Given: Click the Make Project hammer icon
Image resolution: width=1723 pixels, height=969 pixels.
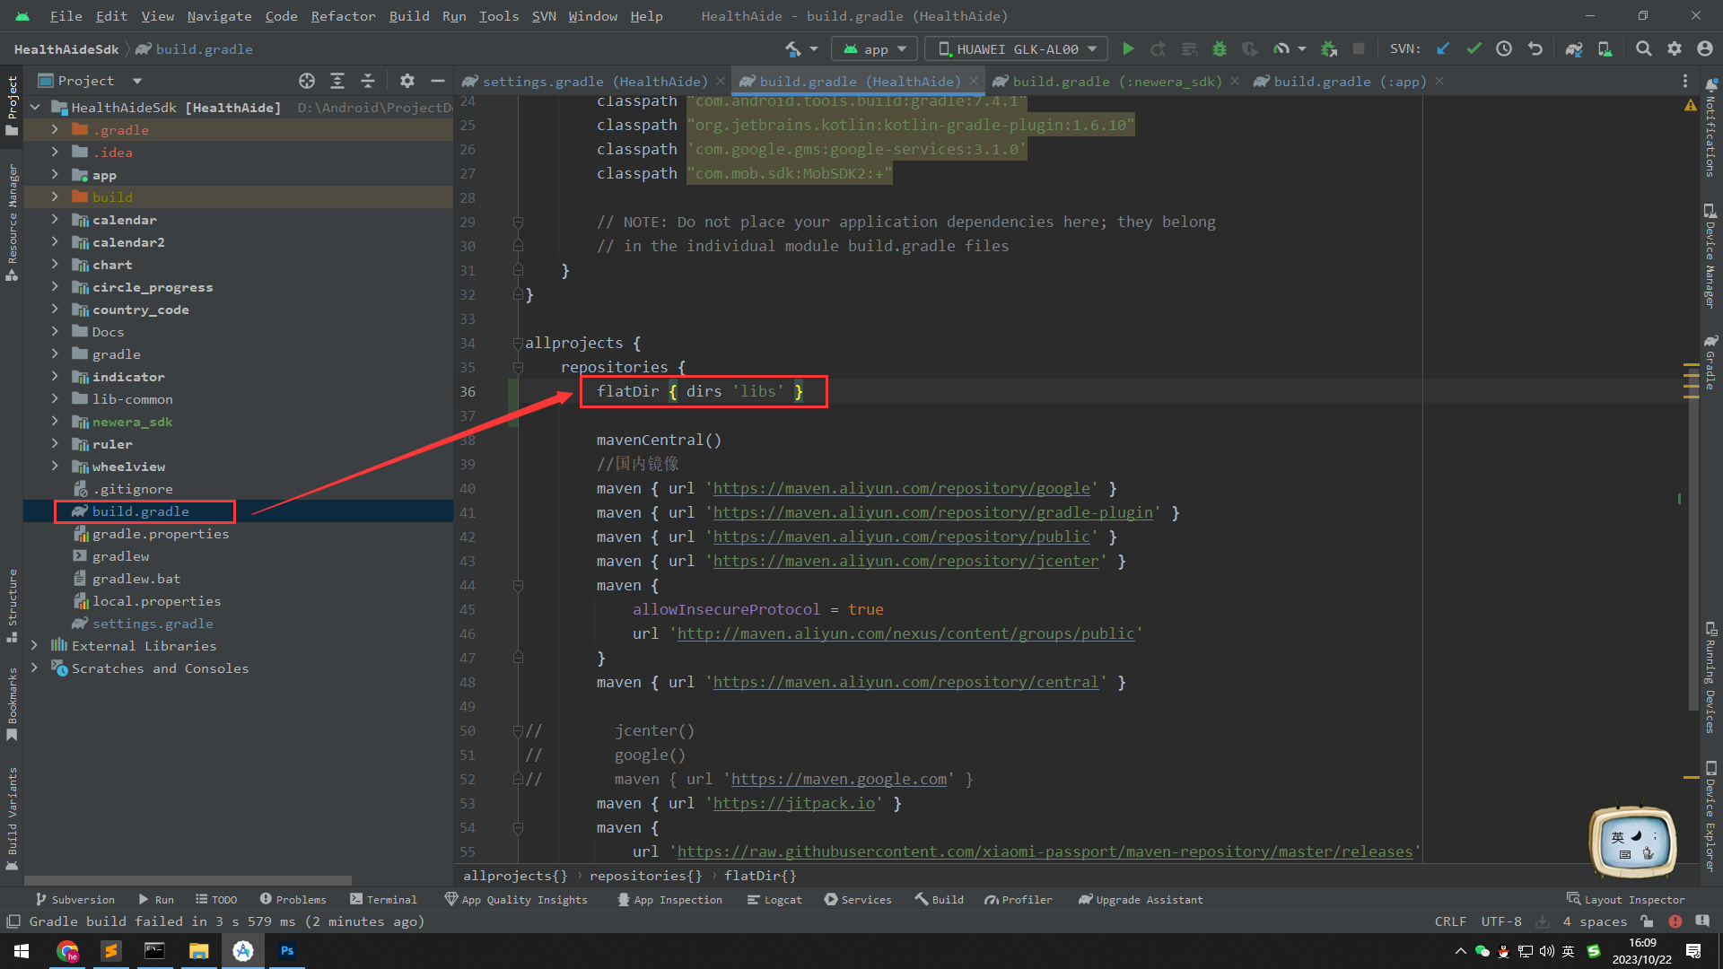Looking at the screenshot, I should pos(792,49).
